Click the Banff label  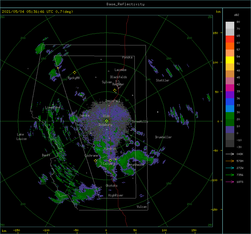click(x=46, y=155)
